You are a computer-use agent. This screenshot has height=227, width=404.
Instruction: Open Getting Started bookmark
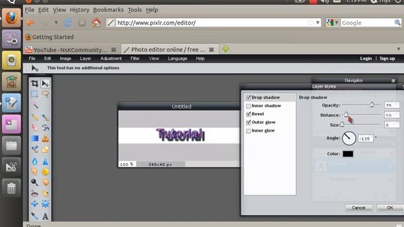[49, 37]
